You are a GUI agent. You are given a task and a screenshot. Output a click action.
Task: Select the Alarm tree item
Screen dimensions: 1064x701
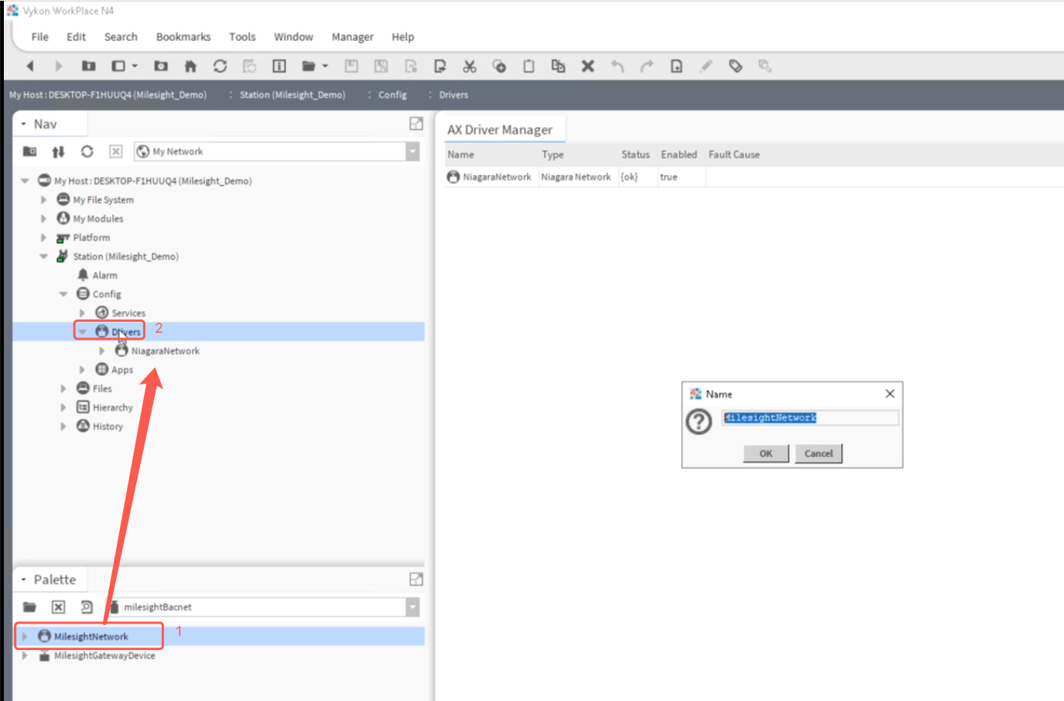click(104, 275)
